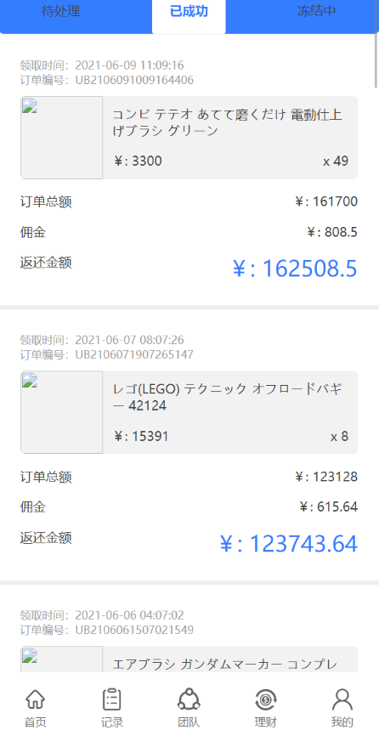Switch to the 待处理 tab
This screenshot has height=730, width=379.
coord(61,11)
